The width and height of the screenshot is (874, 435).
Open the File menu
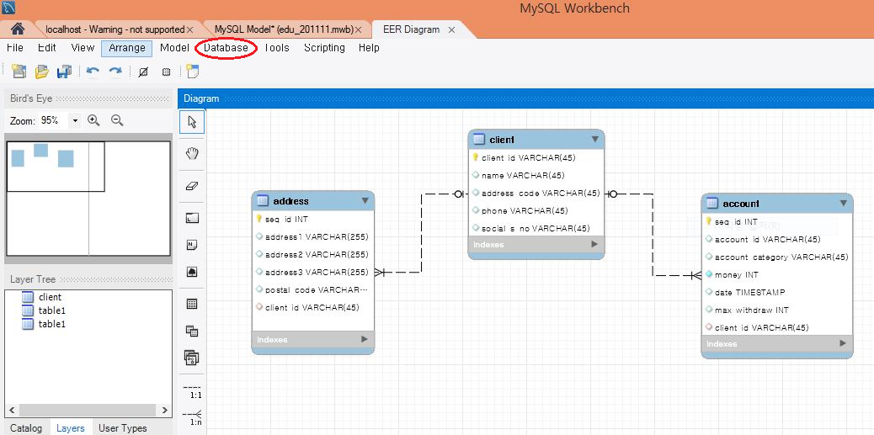15,48
